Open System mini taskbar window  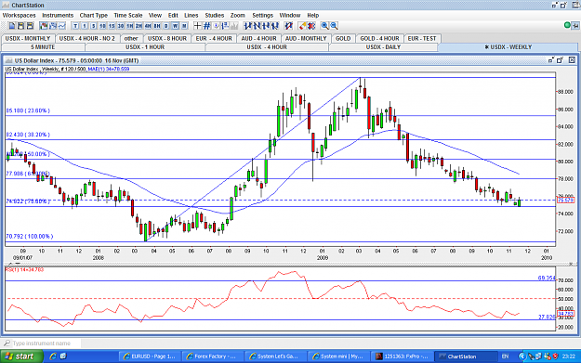339,357
